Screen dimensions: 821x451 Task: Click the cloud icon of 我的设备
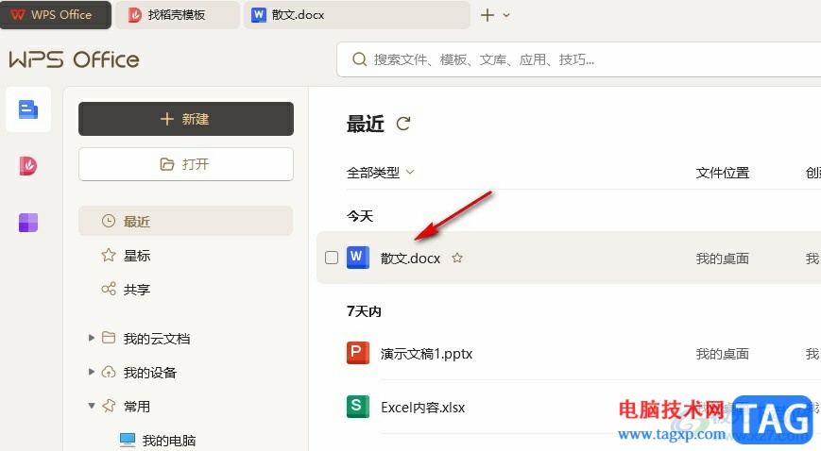pyautogui.click(x=109, y=372)
